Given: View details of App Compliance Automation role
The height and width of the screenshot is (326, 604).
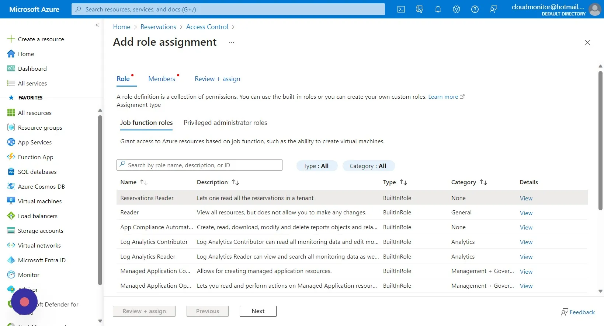Looking at the screenshot, I should tap(526, 227).
